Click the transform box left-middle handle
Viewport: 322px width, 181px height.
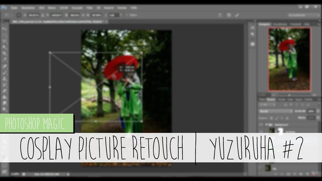coord(50,87)
